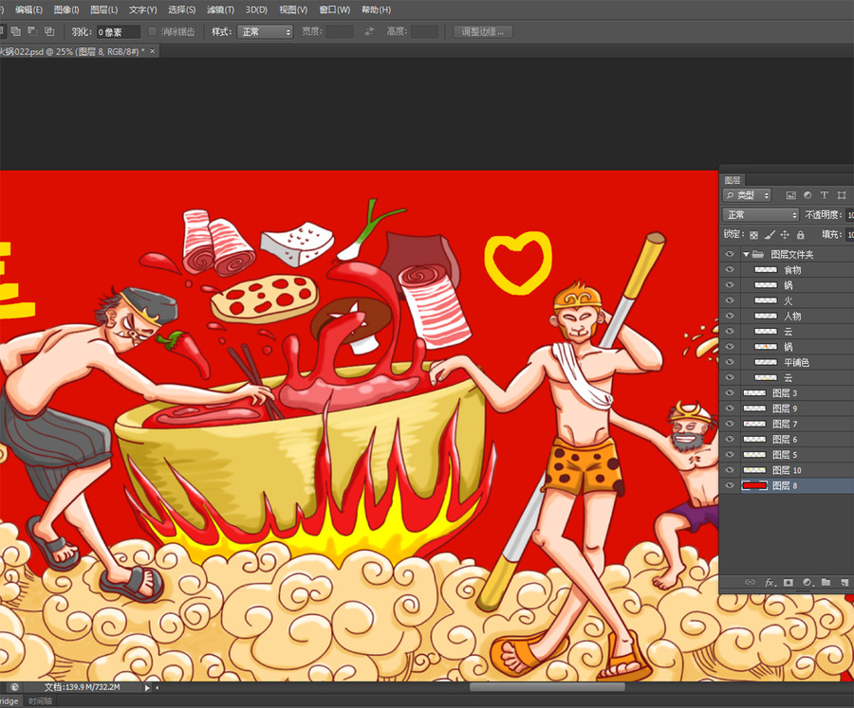854x708 pixels.
Task: Open the 样式 dropdown set to 正常
Action: pos(266,32)
